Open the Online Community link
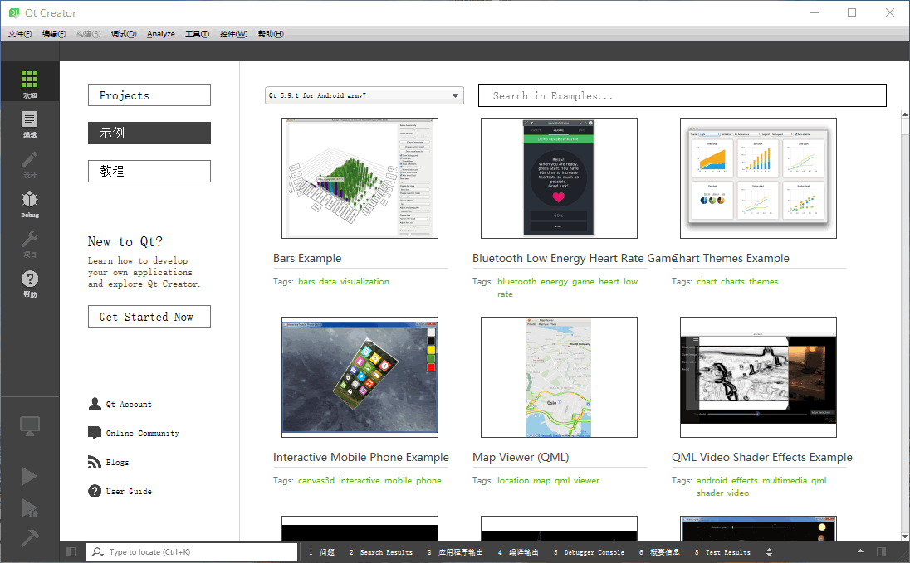The height and width of the screenshot is (563, 910). point(142,433)
